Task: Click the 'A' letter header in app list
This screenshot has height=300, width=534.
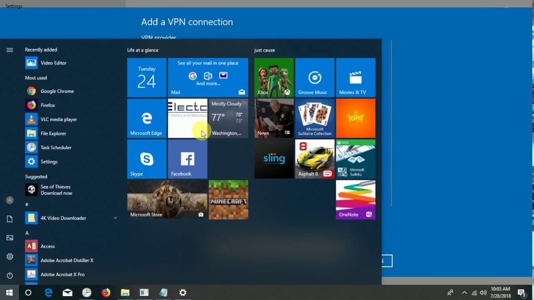Action: (x=27, y=233)
